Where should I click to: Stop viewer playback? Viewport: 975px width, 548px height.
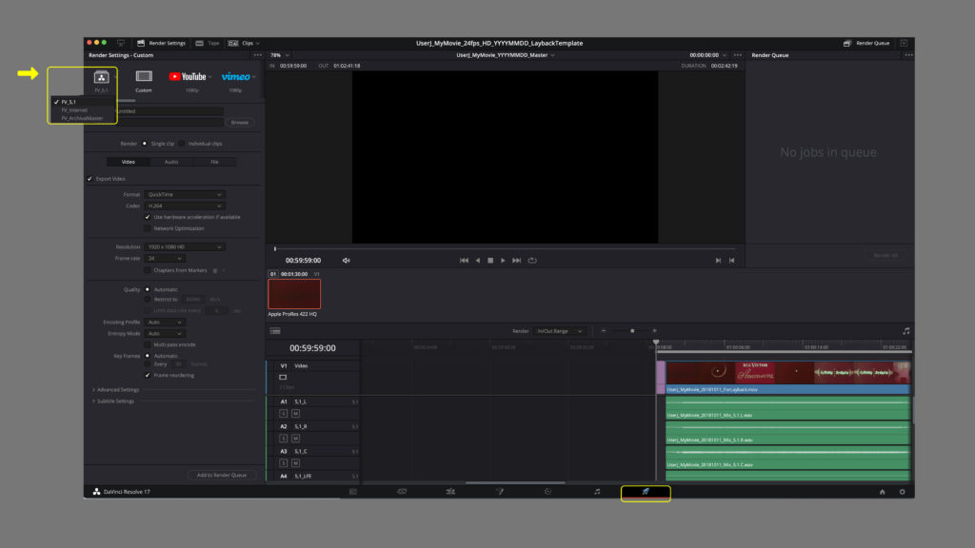click(x=490, y=261)
